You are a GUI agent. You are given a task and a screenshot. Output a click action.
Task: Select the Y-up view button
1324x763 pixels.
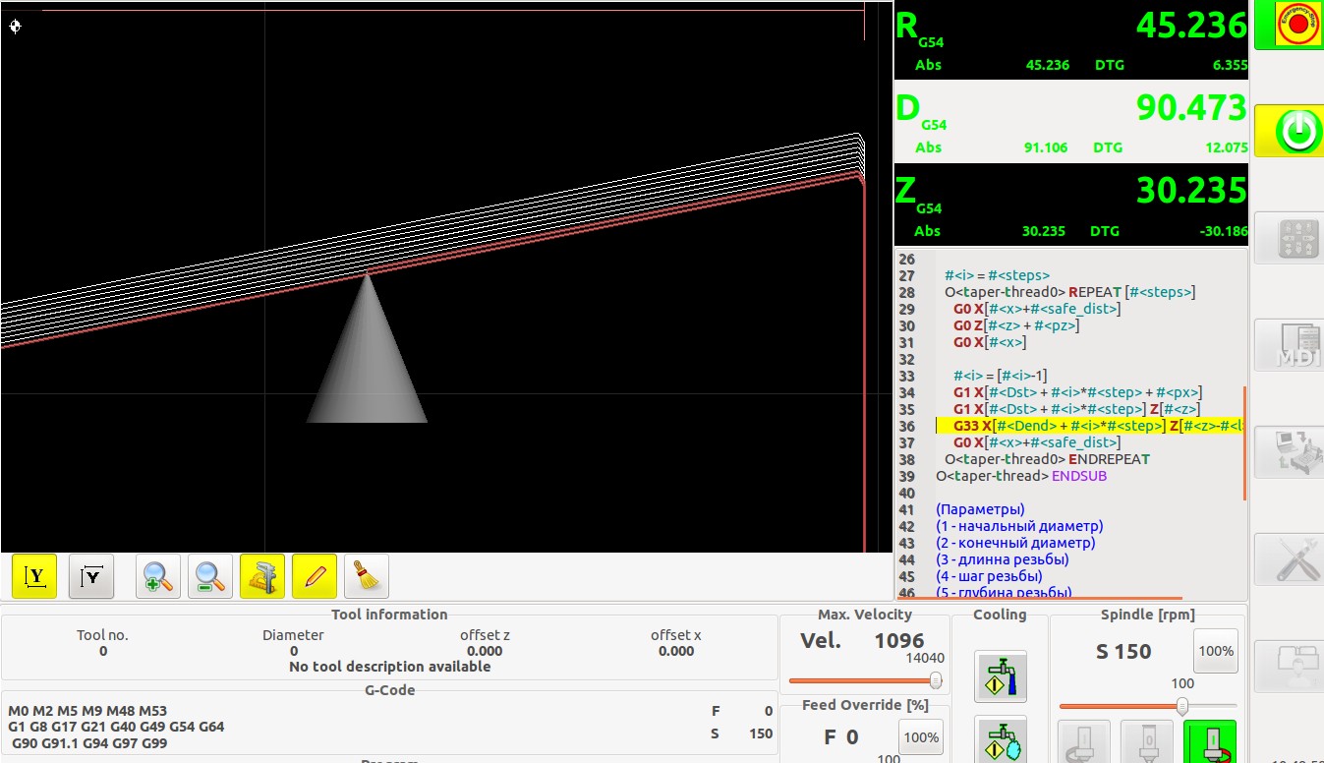[x=34, y=576]
